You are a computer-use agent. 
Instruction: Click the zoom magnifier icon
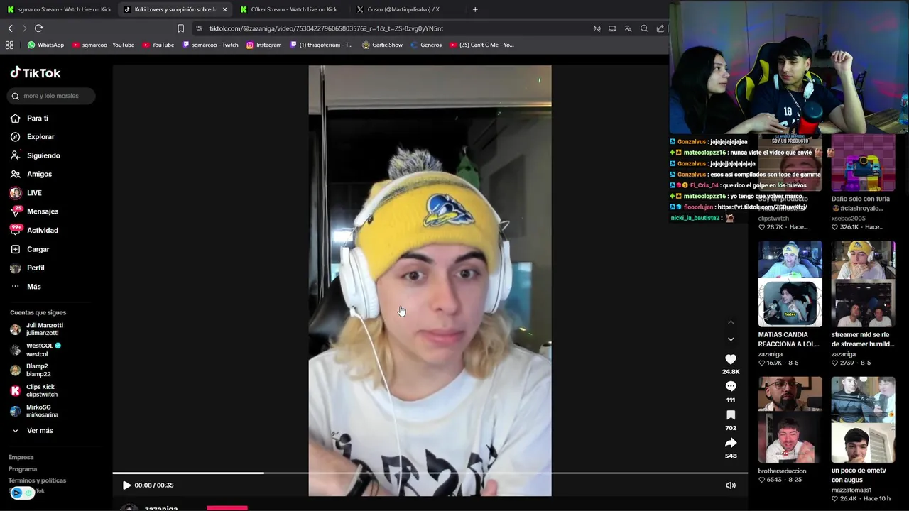[x=644, y=28]
